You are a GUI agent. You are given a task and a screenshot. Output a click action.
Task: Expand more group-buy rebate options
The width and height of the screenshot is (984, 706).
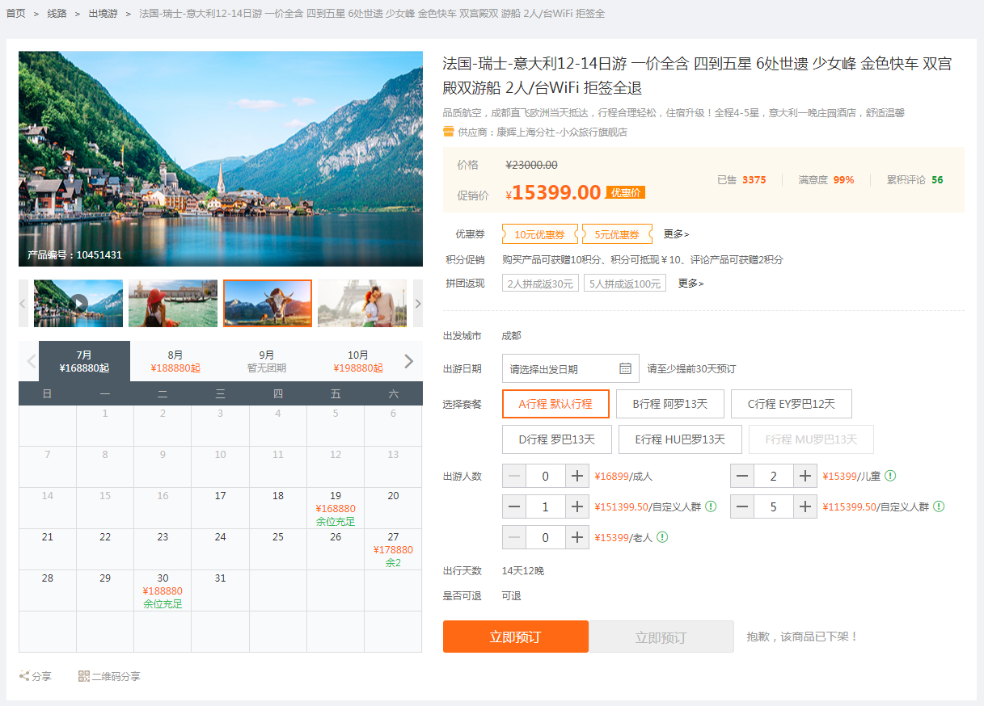(x=690, y=284)
